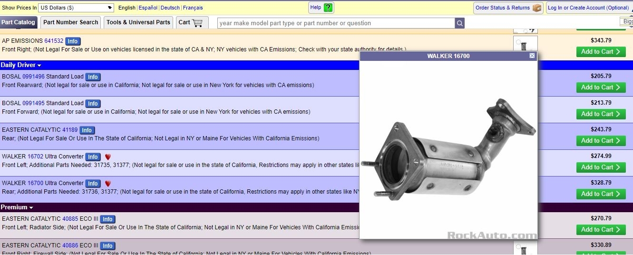The height and width of the screenshot is (255, 633).
Task: Add the $274.99 WALKER part to cart
Action: (x=601, y=167)
